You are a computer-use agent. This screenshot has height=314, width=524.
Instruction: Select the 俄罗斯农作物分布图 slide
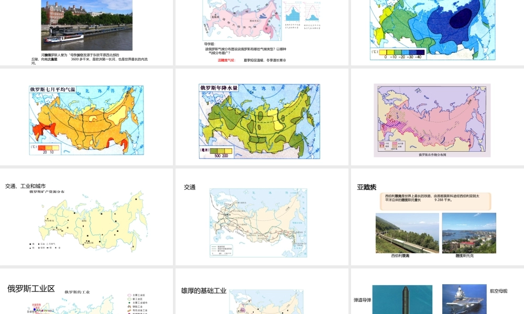438,117
